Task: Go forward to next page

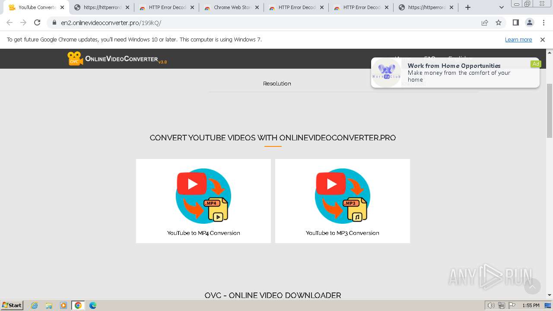Action: click(23, 22)
